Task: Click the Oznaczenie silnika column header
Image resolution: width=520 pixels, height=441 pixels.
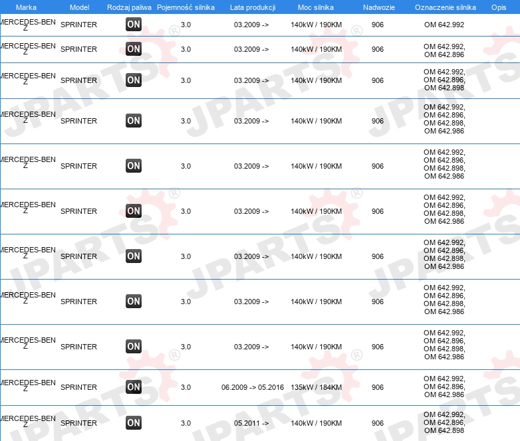Action: (446, 7)
